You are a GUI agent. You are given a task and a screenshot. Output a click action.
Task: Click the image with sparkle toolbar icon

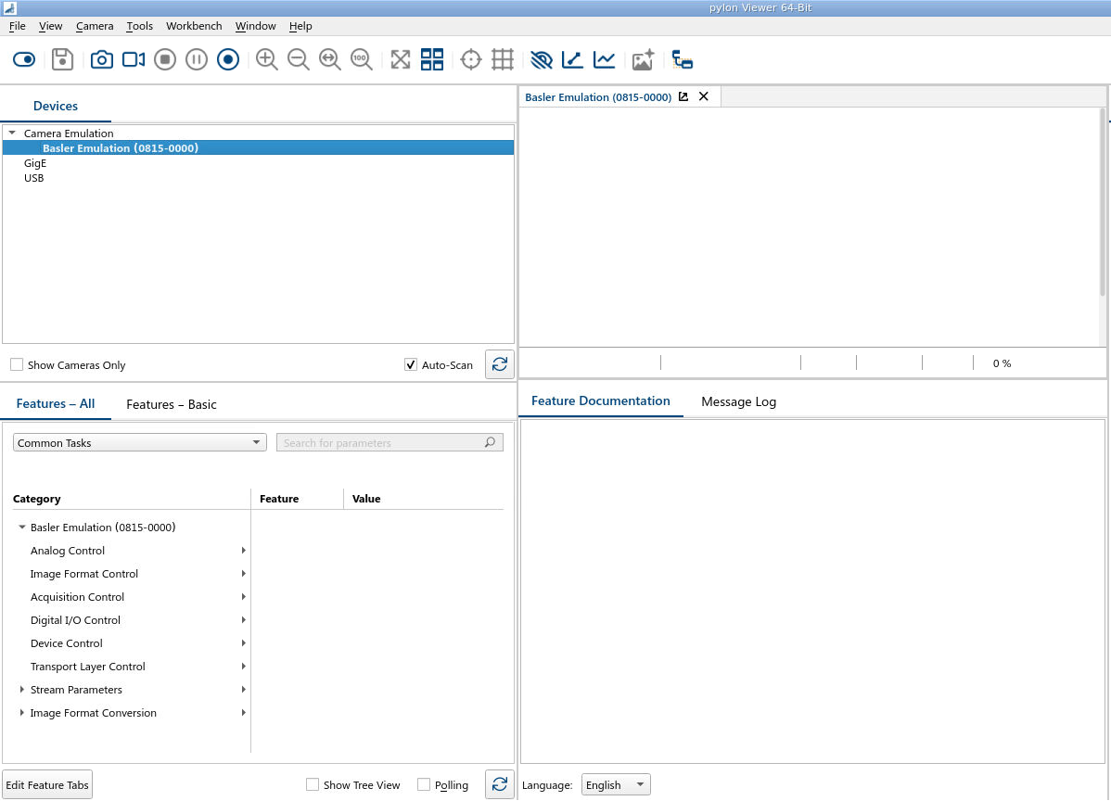coord(643,59)
